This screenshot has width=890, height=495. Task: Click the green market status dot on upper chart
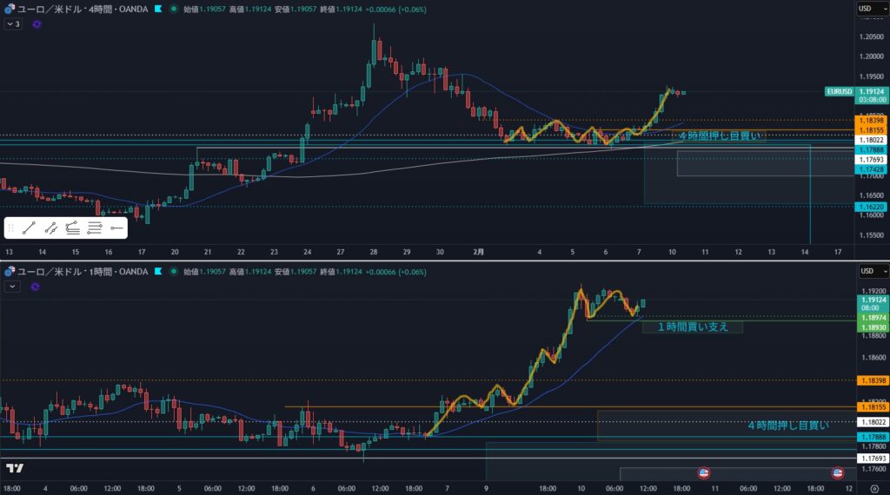point(174,9)
